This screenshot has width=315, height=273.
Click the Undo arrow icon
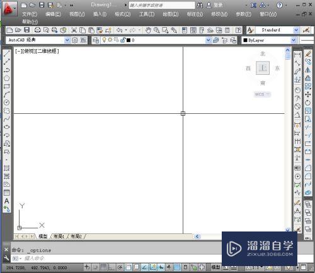120,30
